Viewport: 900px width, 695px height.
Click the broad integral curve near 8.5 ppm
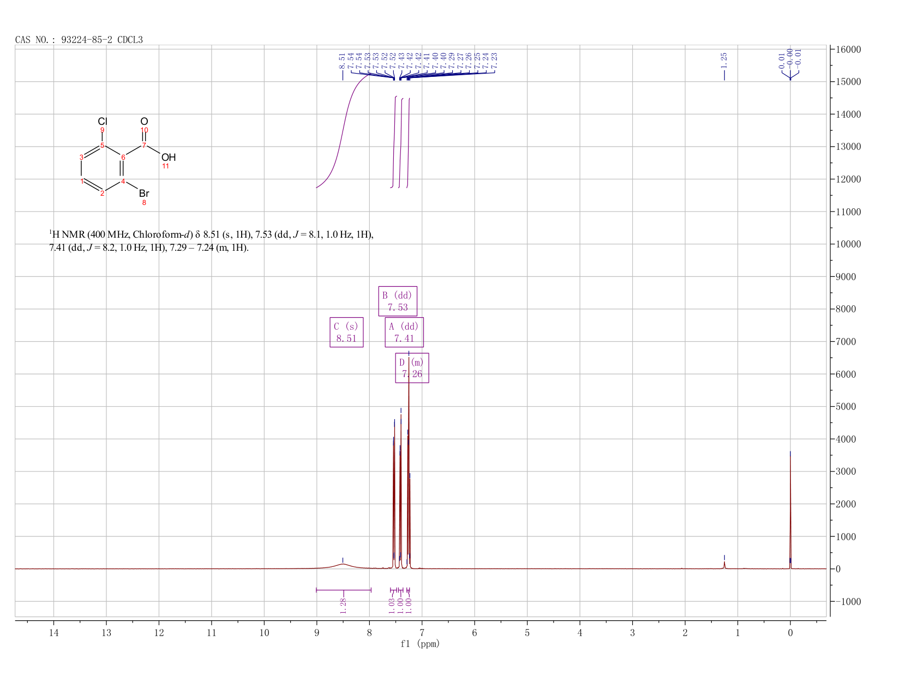(343, 131)
